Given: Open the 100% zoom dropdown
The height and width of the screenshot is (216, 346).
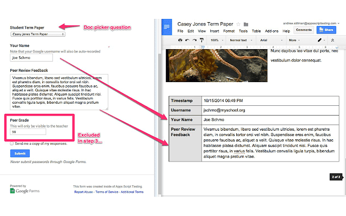Looking at the screenshot, I should coord(217,40).
